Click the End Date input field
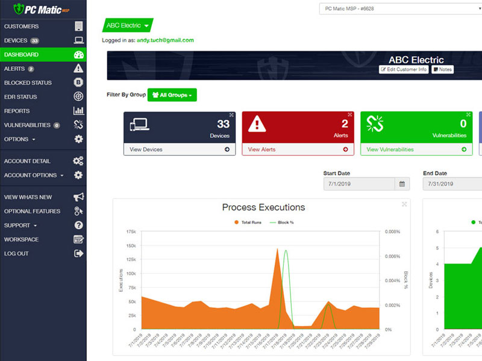 click(452, 184)
